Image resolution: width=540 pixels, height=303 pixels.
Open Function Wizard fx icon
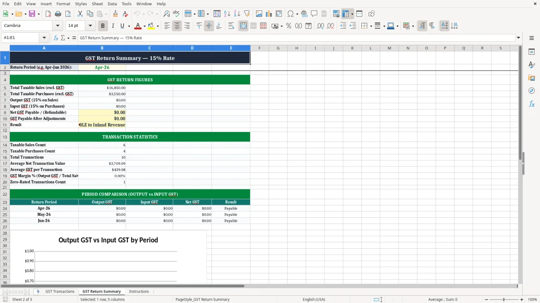[x=56, y=38]
